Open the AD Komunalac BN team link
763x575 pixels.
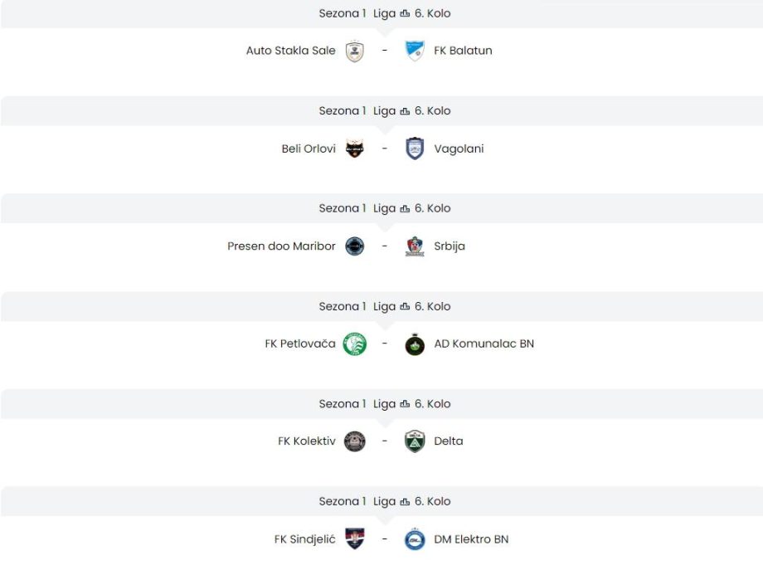coord(484,344)
